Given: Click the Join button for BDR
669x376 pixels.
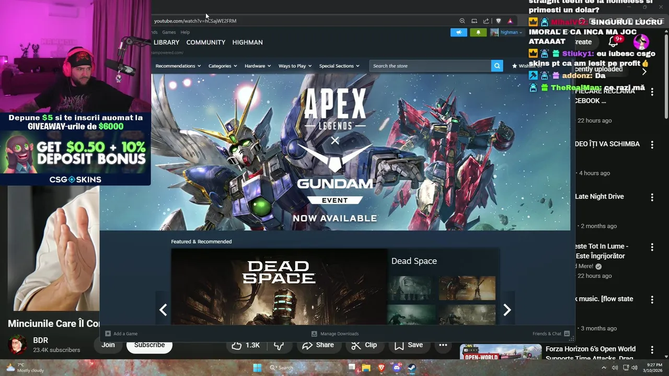Looking at the screenshot, I should 108,345.
